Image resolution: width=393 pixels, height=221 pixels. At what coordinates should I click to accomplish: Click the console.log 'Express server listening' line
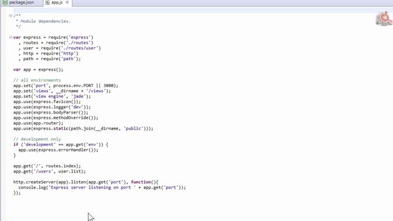[102, 187]
